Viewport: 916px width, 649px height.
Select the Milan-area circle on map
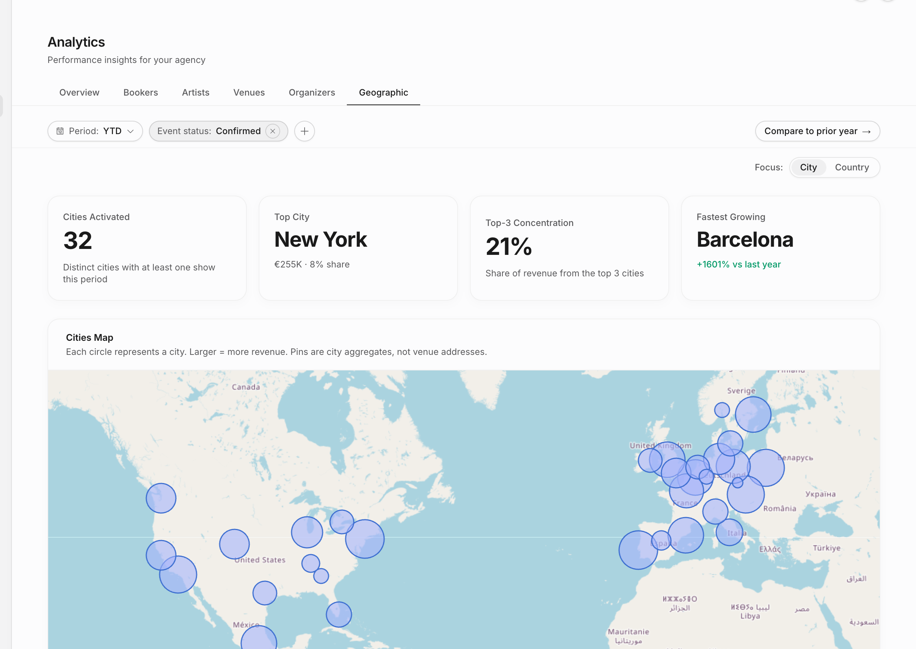[x=715, y=511]
